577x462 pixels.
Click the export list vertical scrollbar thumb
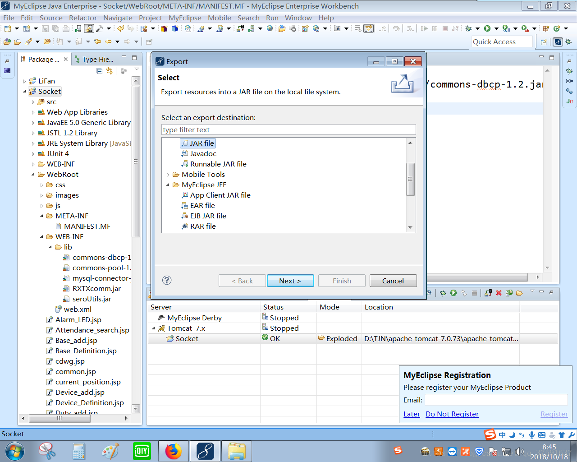pos(410,179)
